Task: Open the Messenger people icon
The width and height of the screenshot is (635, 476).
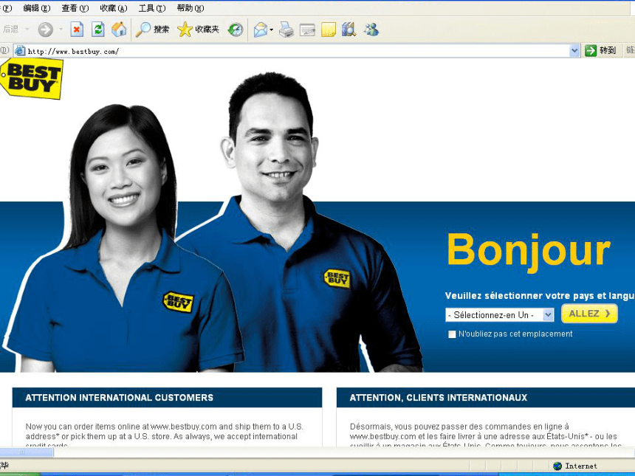Action: [x=371, y=29]
